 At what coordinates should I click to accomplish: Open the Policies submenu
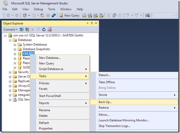(60, 83)
